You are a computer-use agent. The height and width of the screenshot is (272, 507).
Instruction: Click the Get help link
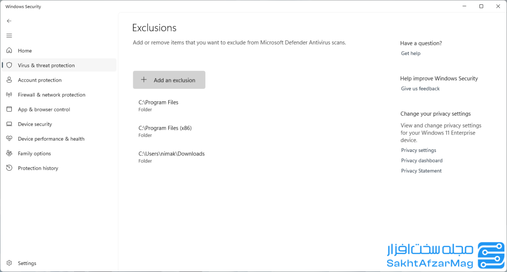pyautogui.click(x=411, y=53)
